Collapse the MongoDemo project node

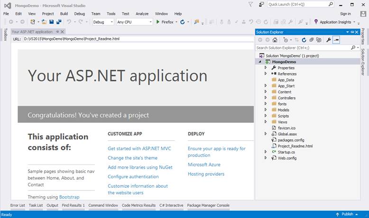point(260,62)
